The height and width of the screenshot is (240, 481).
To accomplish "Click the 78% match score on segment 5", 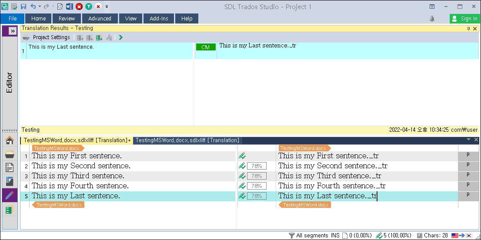I will 257,196.
